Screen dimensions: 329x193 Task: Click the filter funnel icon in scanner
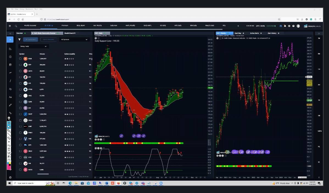(x=19, y=39)
